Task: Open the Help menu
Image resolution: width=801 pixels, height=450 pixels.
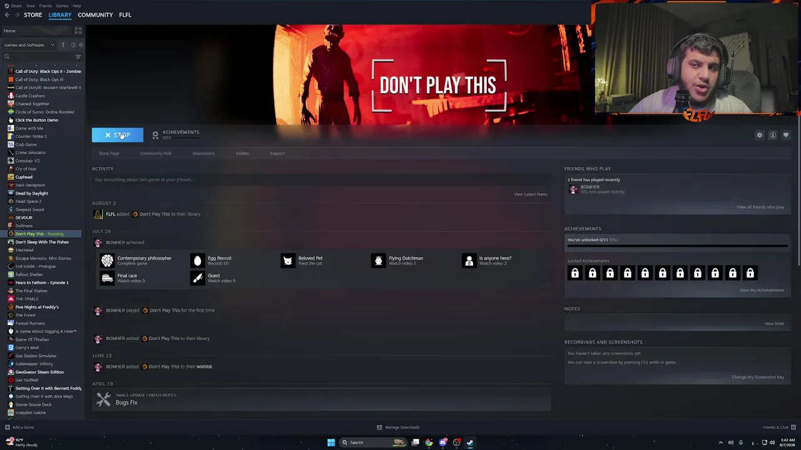Action: pos(76,6)
